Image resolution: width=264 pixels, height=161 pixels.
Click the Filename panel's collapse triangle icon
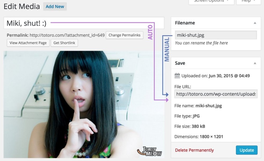pos(255,23)
